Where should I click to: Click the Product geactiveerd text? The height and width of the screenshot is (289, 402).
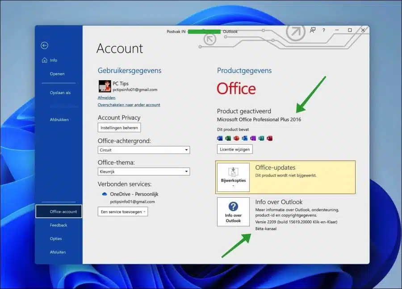pyautogui.click(x=244, y=111)
